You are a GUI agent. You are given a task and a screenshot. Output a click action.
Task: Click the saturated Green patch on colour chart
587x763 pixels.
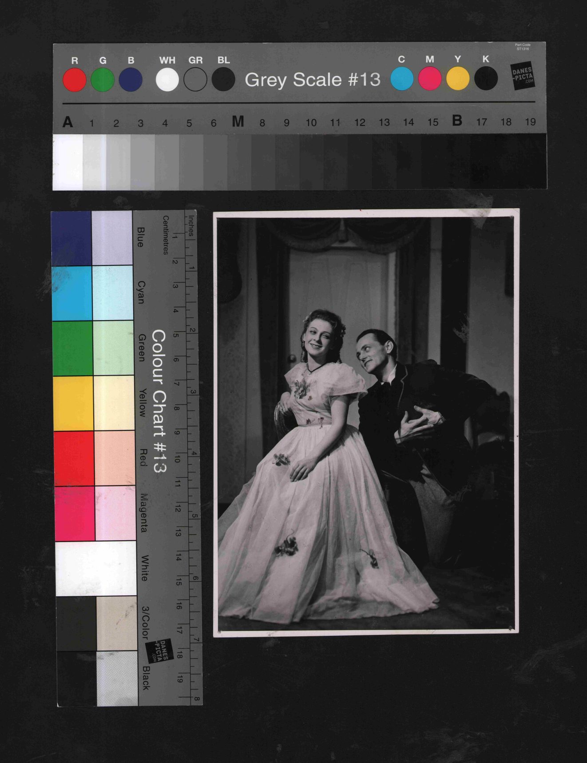(73, 348)
